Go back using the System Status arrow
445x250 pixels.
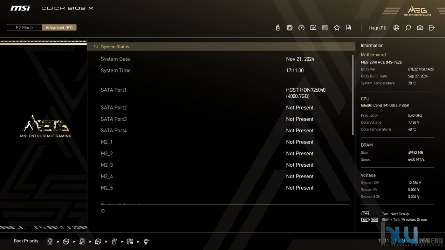(96, 47)
